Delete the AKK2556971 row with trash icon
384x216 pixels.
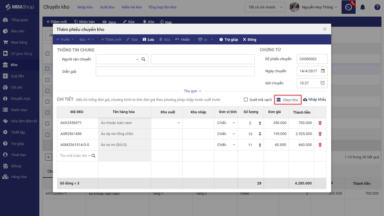pos(320,123)
